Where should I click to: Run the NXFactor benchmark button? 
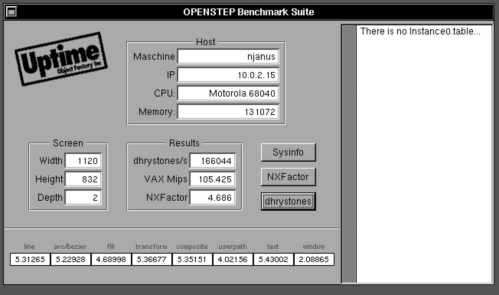tap(288, 177)
